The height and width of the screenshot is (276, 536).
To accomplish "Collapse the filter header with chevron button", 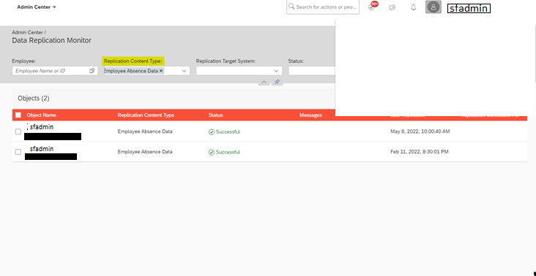I will click(x=264, y=82).
